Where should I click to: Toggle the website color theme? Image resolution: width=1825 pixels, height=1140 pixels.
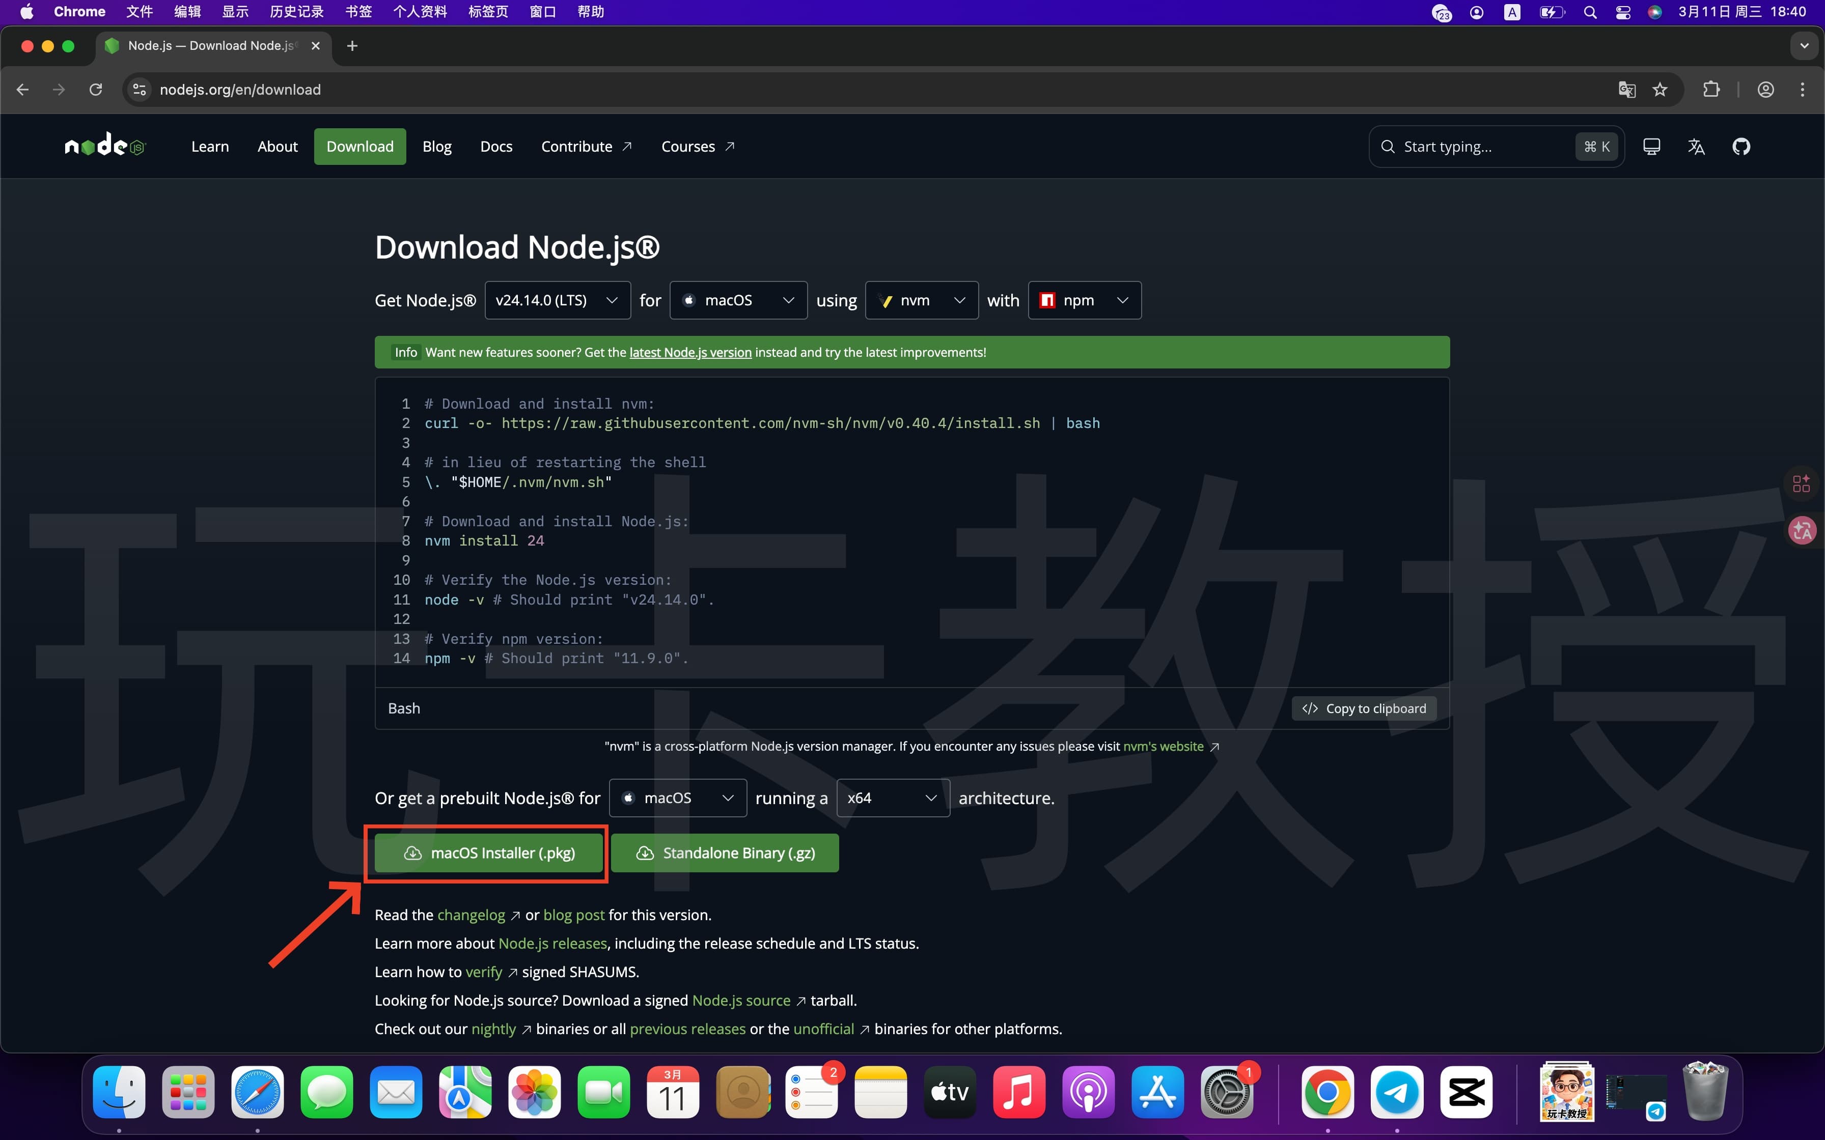coord(1651,146)
